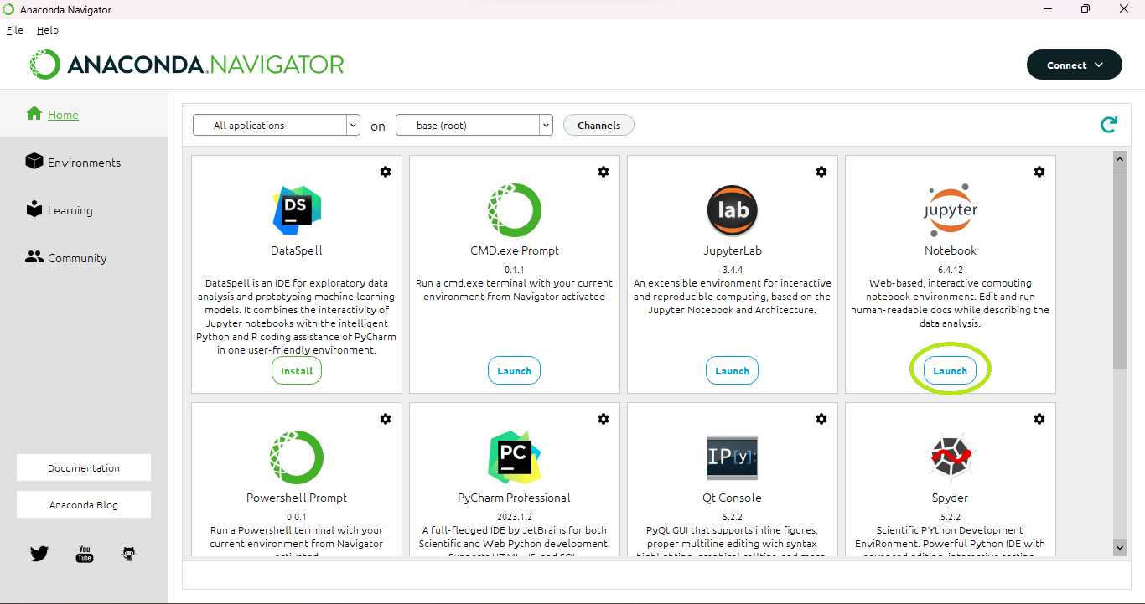Expand the All applications dropdown

coord(276,126)
